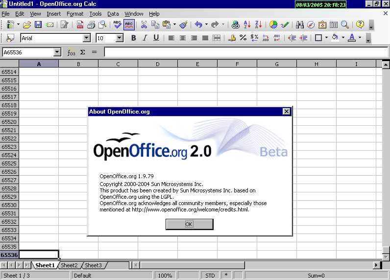Open the Insert menu

54,14
